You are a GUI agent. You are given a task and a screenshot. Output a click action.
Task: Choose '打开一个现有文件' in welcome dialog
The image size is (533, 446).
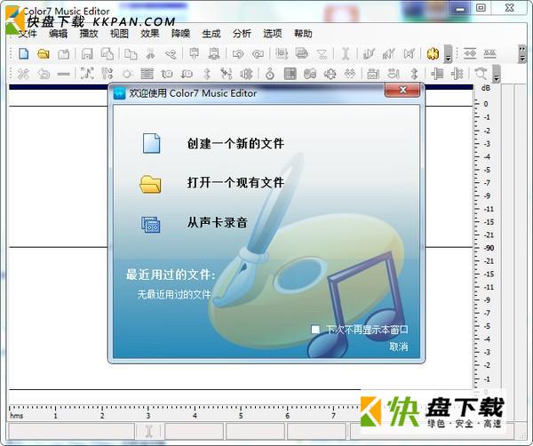coord(235,183)
